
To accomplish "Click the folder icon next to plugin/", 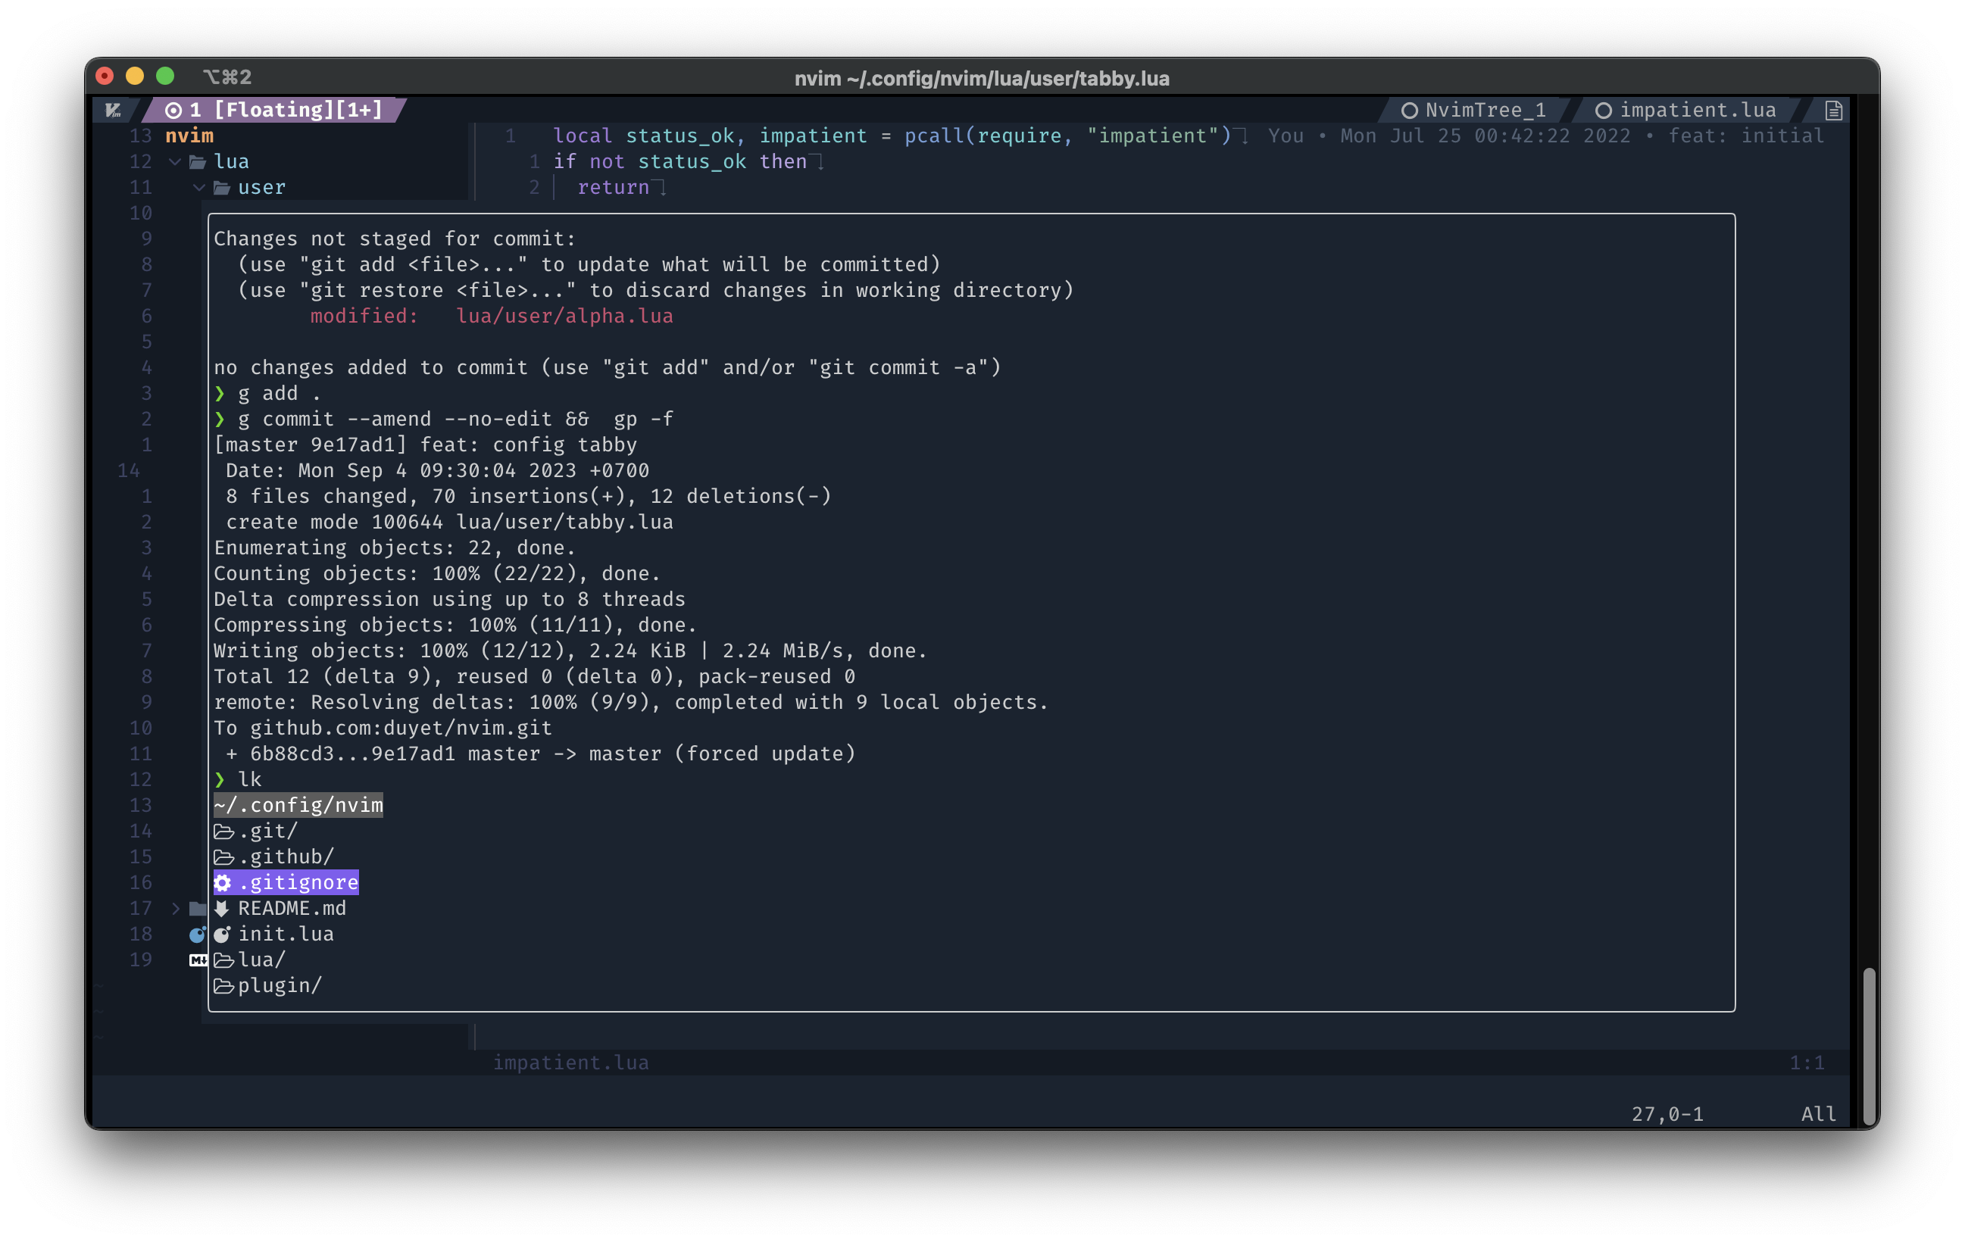I will click(x=223, y=986).
